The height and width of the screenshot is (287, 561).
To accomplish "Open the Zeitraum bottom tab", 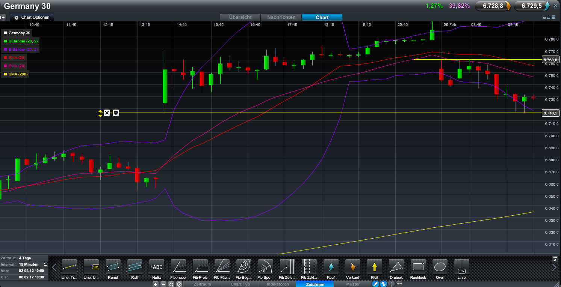I will [x=202, y=284].
